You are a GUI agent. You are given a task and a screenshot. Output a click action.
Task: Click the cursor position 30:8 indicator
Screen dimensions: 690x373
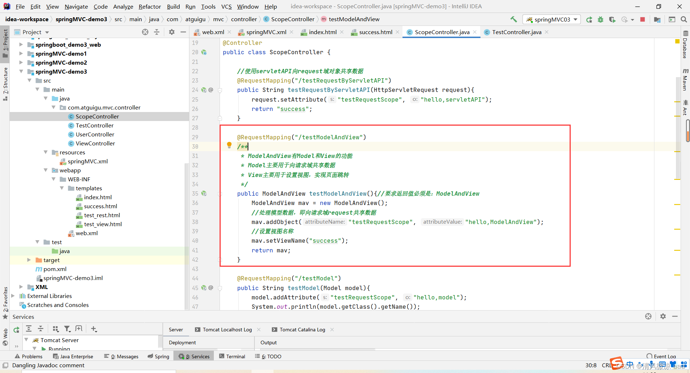(x=591, y=365)
